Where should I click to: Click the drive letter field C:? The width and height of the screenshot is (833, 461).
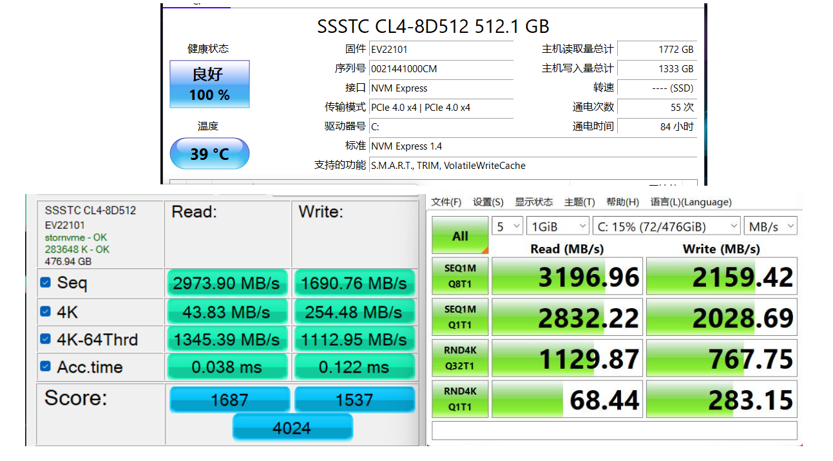pos(441,126)
